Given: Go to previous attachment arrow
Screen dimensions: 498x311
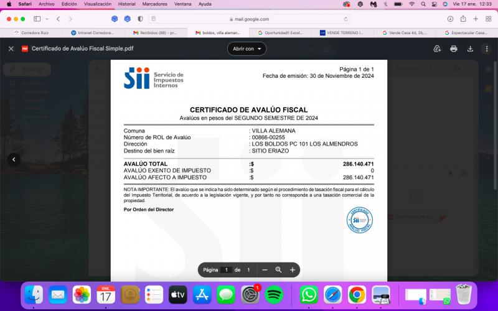Looking at the screenshot, I should 14,160.
